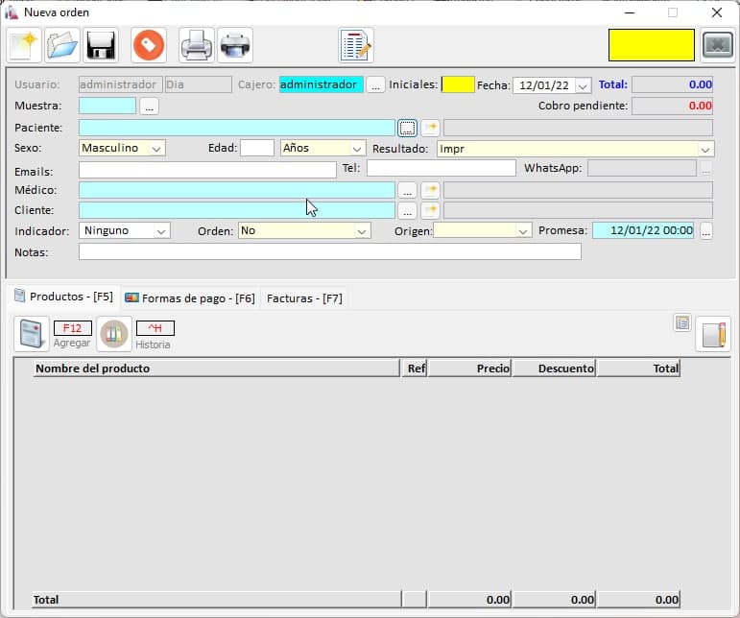Screen dimensions: 740x618
Task: Click the ellipsis button next to Cajero
Action: 376,85
